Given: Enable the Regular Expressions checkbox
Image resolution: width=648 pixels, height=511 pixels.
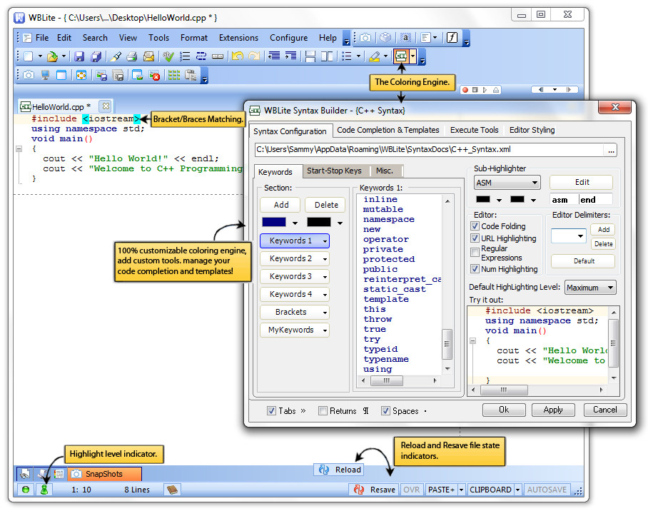Looking at the screenshot, I should 475,253.
